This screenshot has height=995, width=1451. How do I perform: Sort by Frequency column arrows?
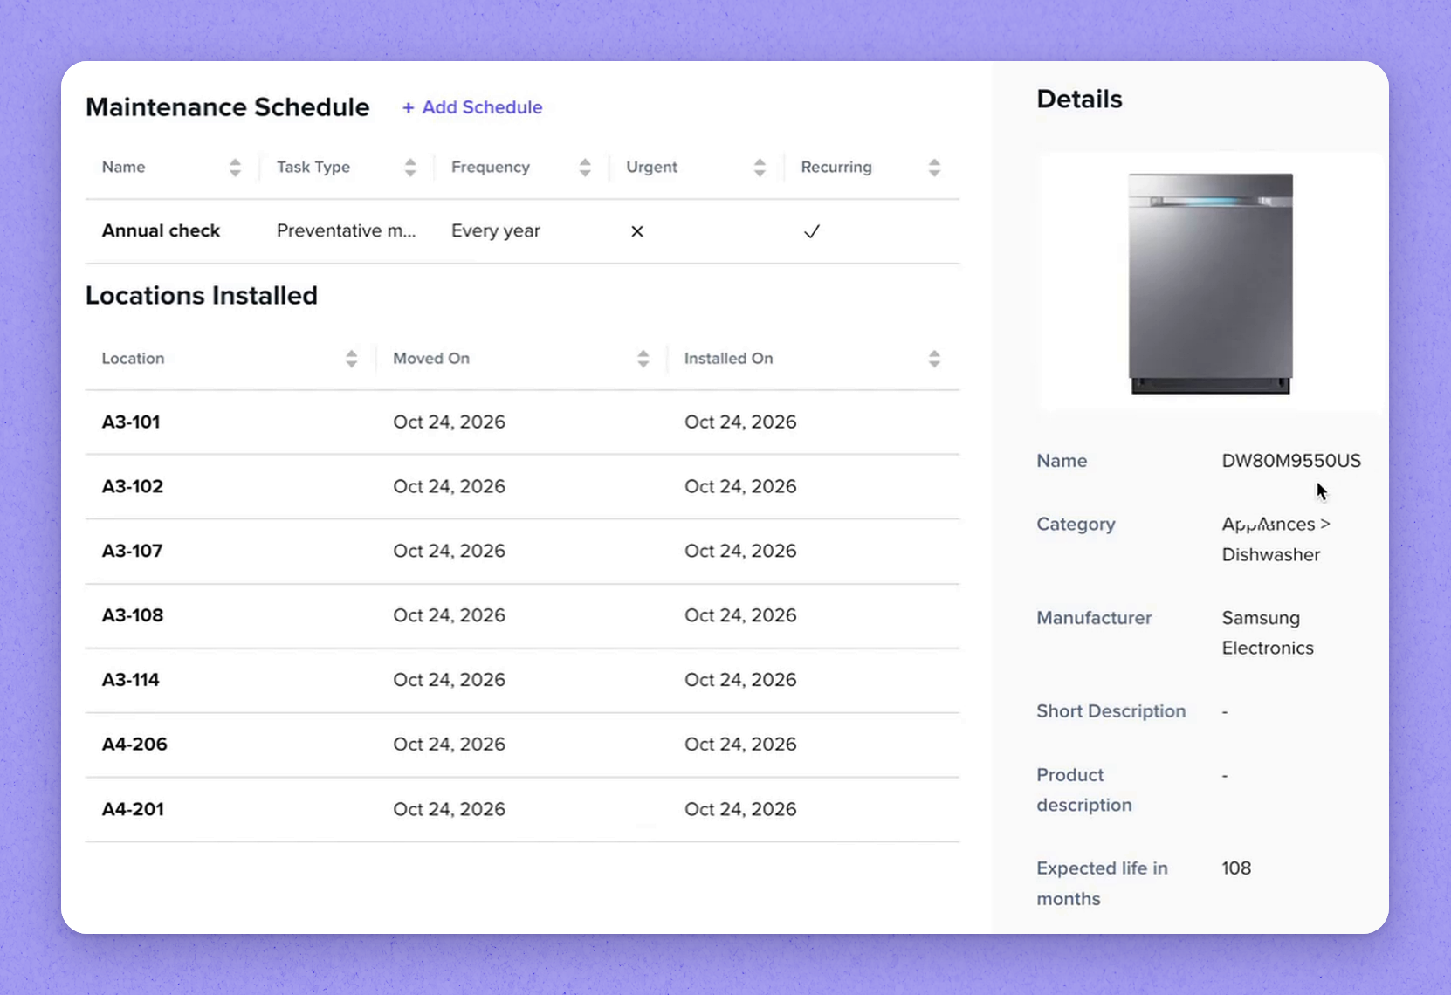[585, 168]
